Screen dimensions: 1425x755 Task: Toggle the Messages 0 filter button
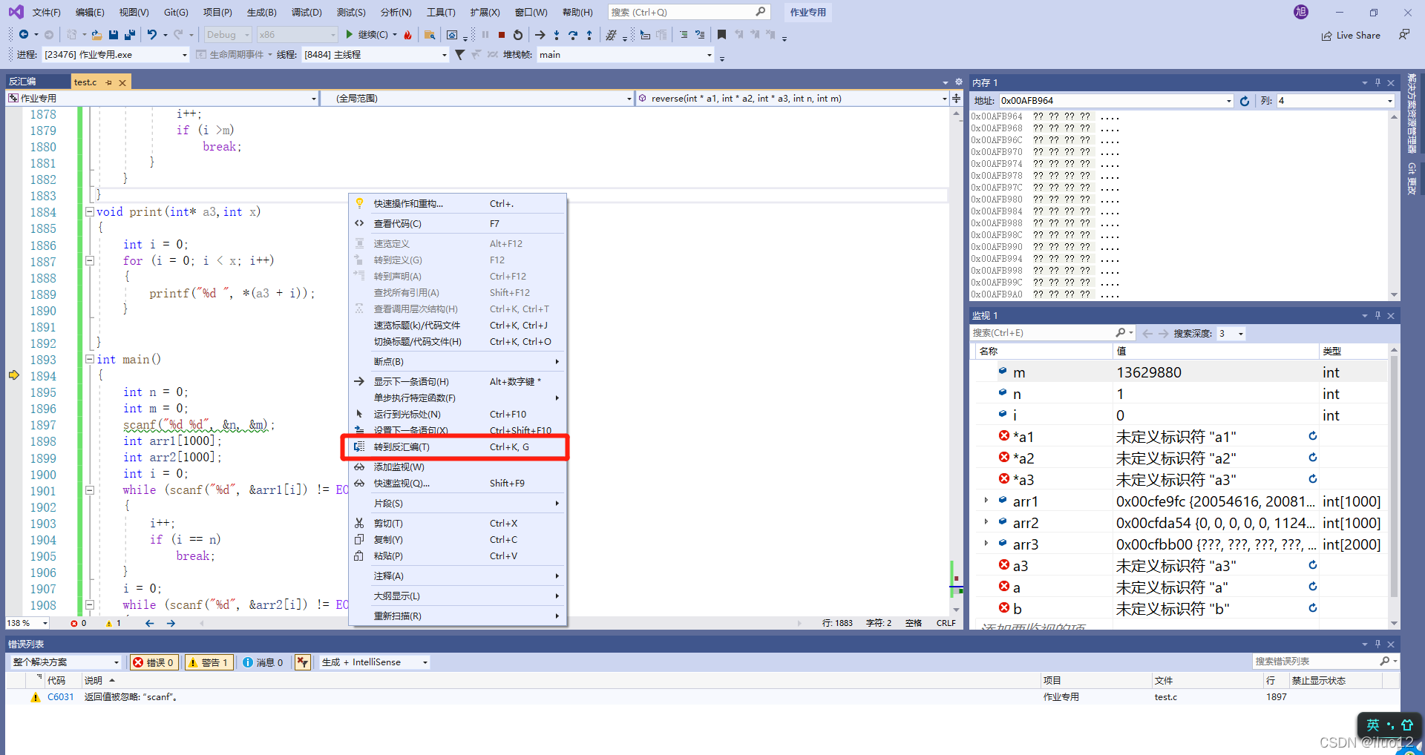point(263,662)
